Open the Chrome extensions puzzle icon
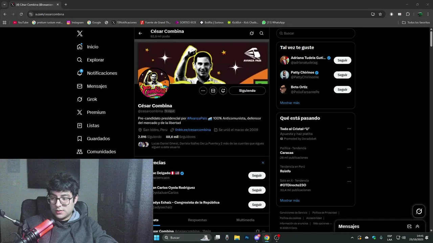Image resolution: width=433 pixels, height=243 pixels. click(408, 14)
